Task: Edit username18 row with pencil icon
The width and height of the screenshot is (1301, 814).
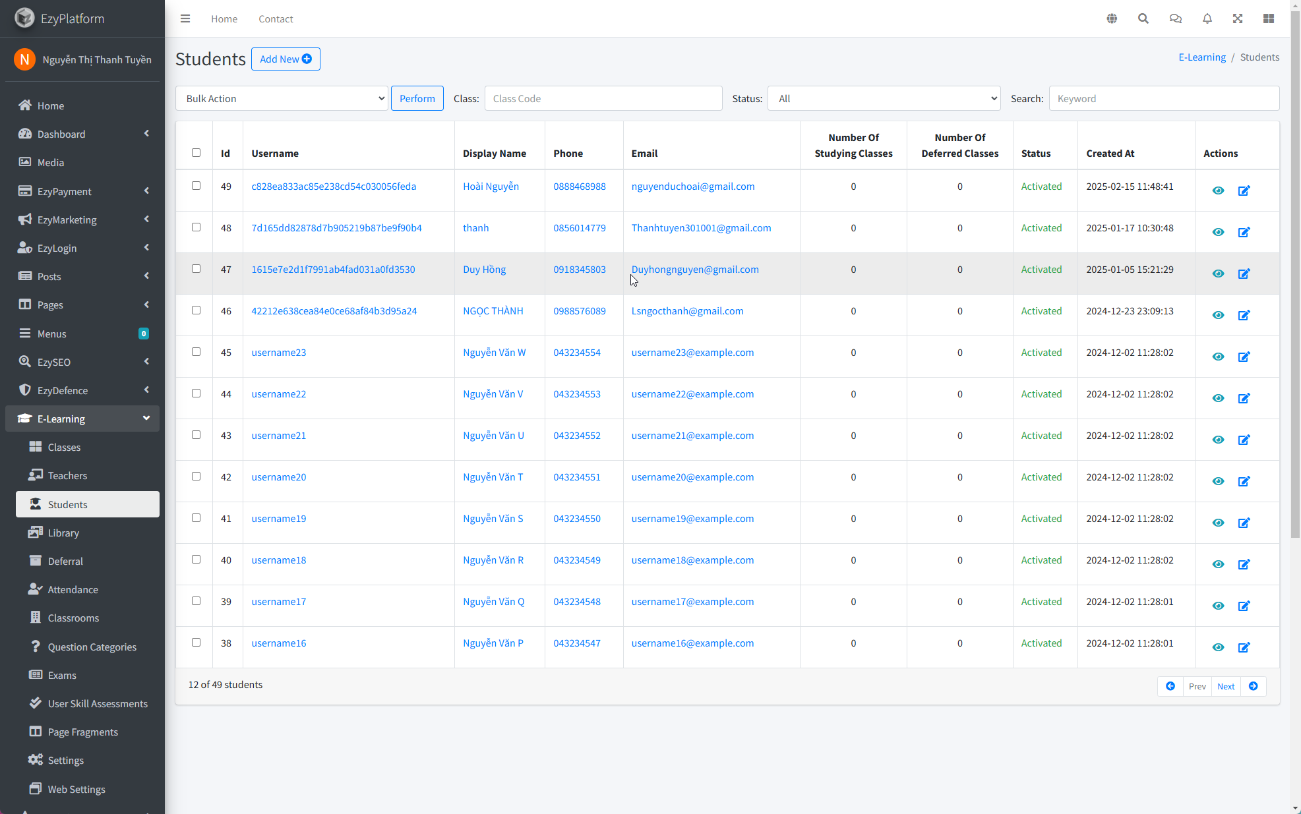Action: point(1244,564)
